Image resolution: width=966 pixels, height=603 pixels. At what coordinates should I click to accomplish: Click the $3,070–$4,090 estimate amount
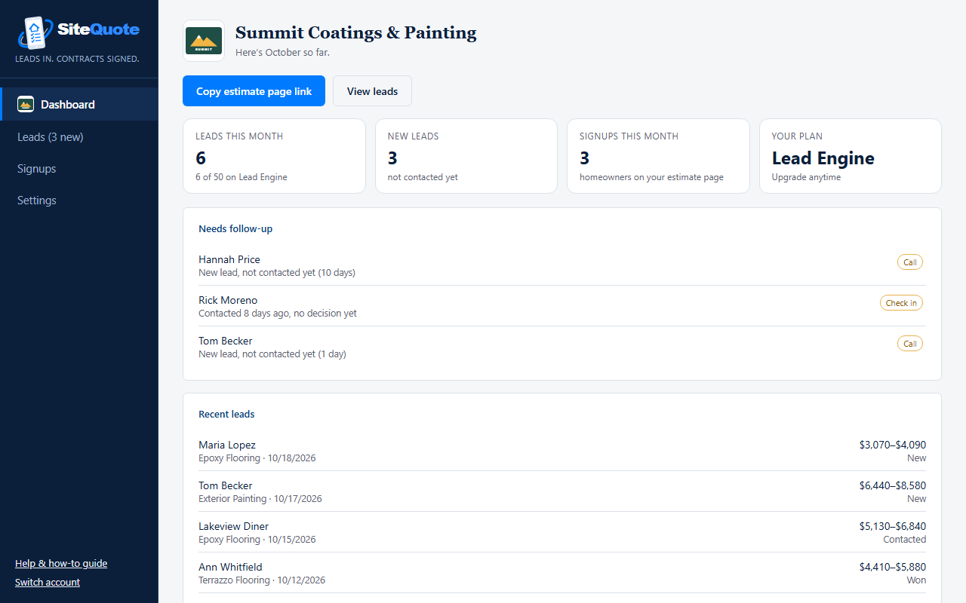tap(893, 445)
